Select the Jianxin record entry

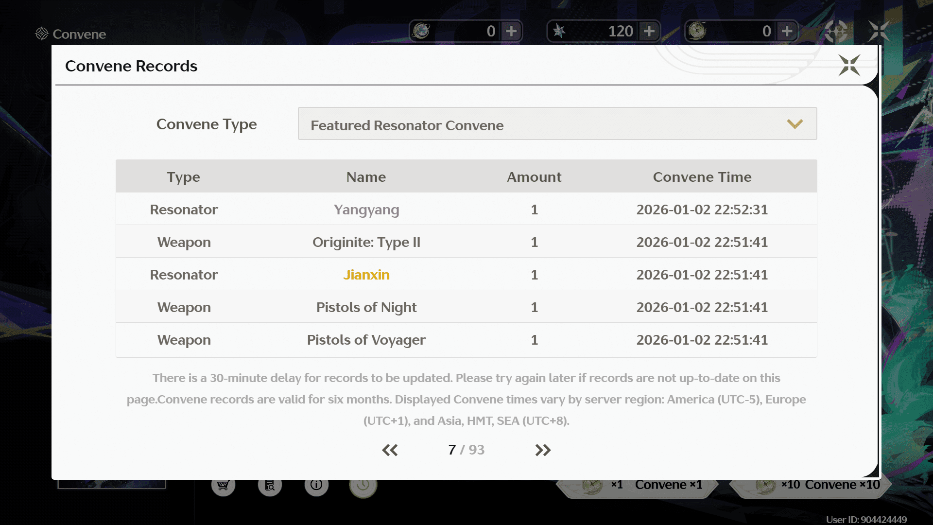point(366,275)
